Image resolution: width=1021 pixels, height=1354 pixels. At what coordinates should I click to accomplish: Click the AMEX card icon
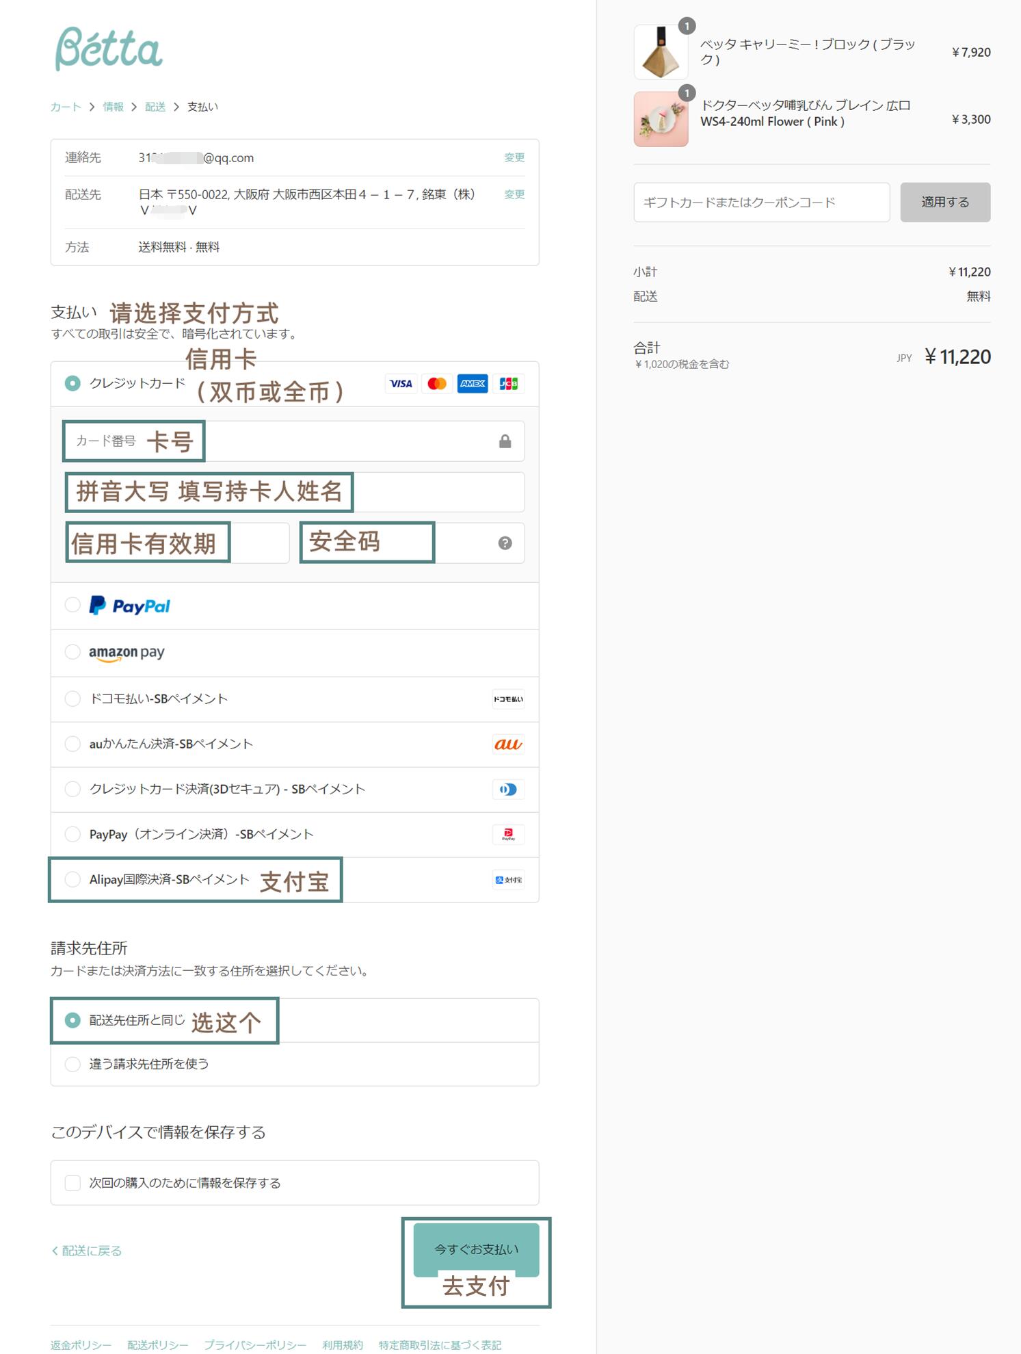click(x=473, y=384)
